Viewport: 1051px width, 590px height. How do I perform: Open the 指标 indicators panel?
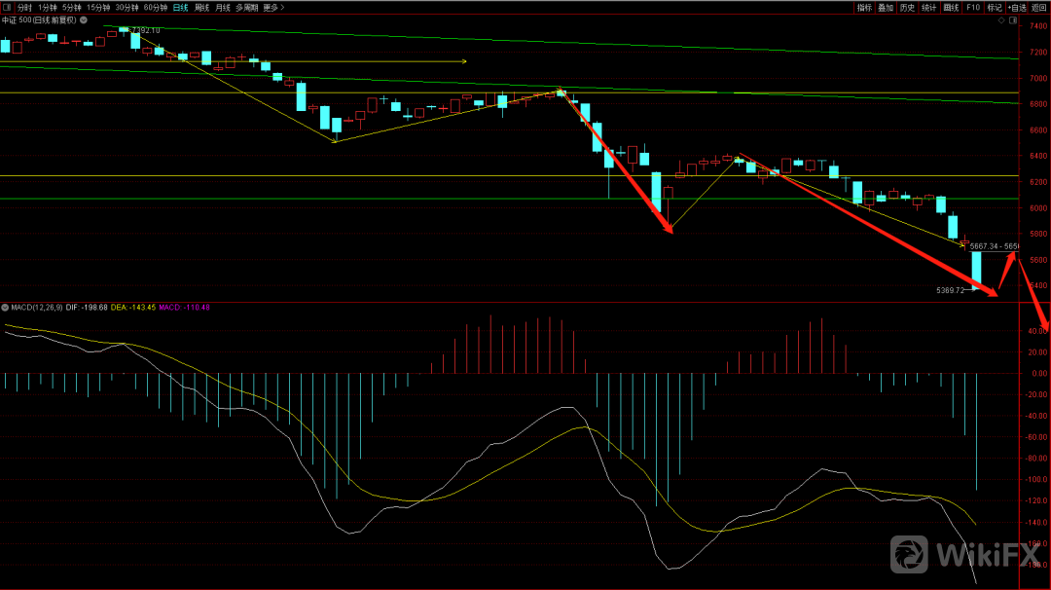coord(863,7)
